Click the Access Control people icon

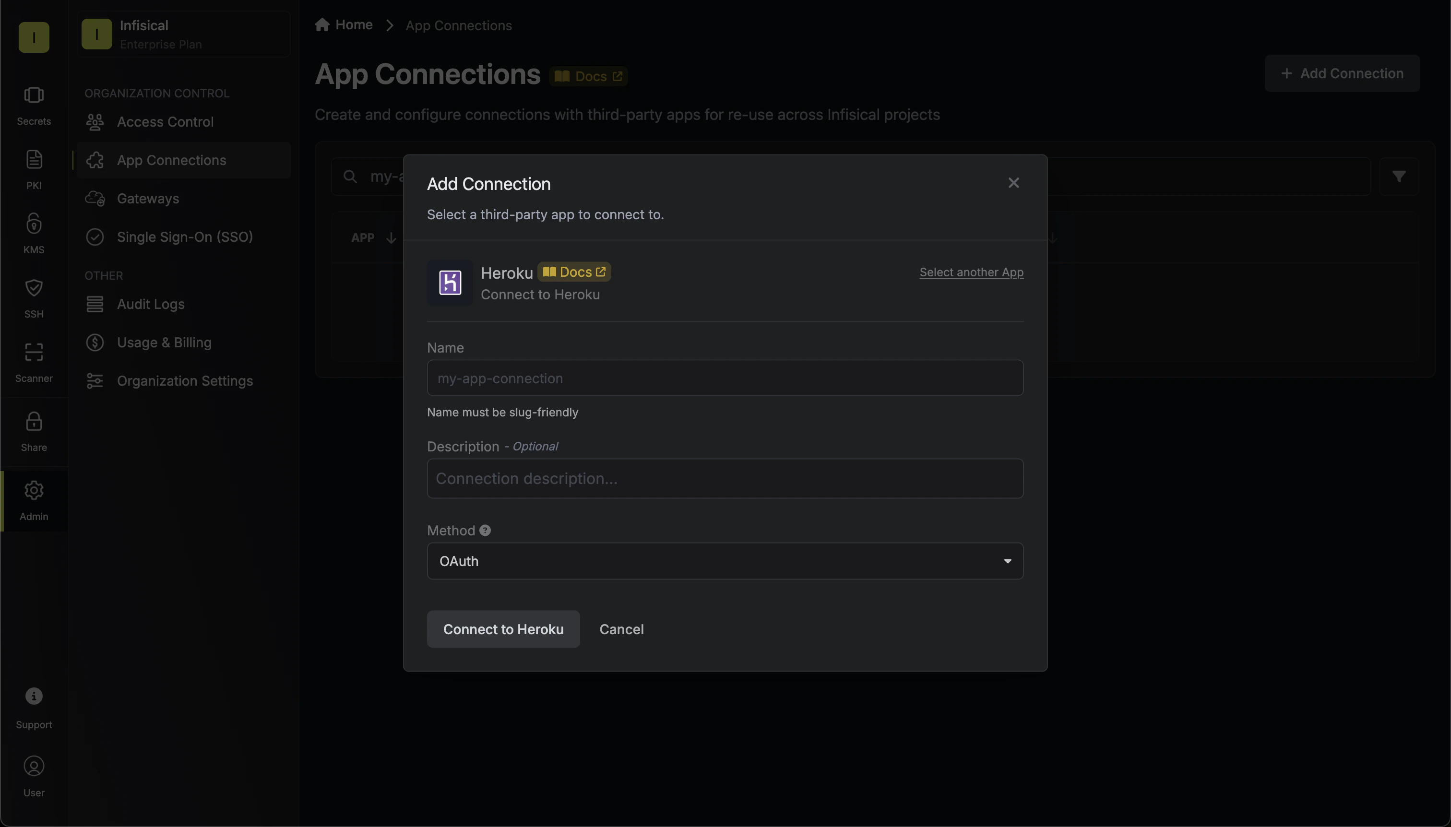(95, 122)
